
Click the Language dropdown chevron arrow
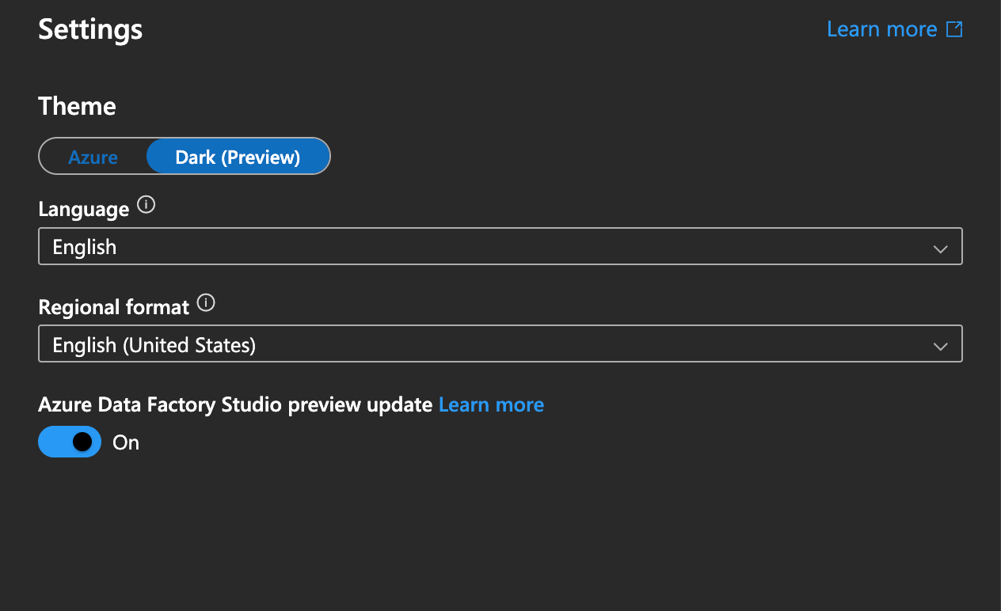[940, 249]
